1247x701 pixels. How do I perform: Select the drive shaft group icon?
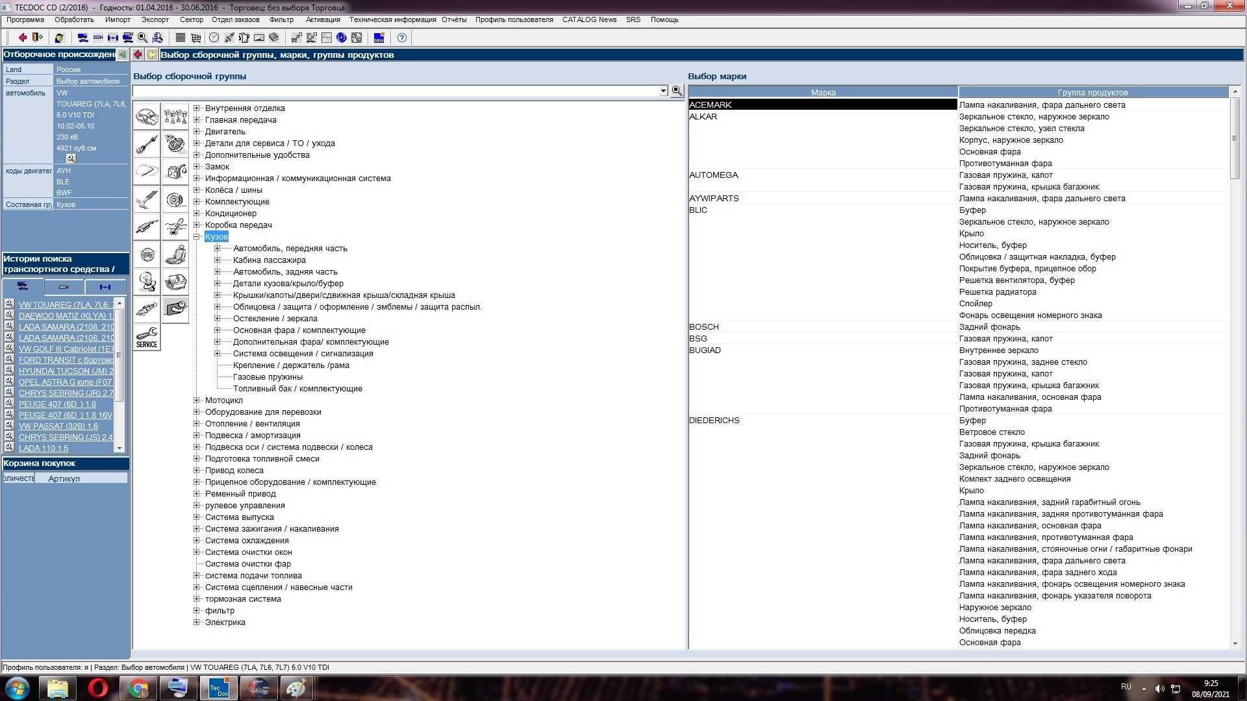[x=147, y=144]
